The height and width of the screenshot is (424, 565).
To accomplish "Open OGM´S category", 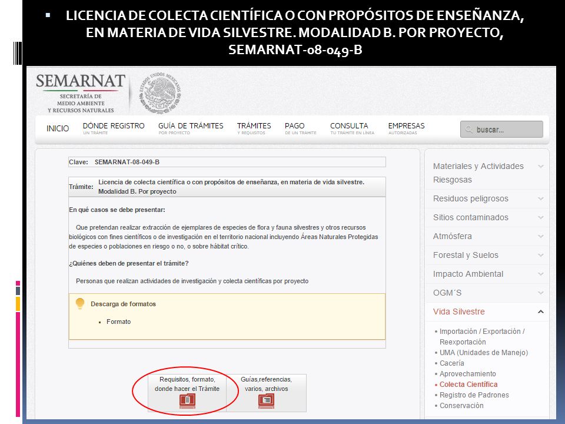I will pyautogui.click(x=447, y=293).
